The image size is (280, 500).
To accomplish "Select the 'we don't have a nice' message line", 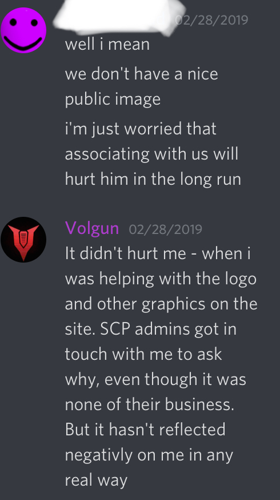I will click(x=142, y=74).
